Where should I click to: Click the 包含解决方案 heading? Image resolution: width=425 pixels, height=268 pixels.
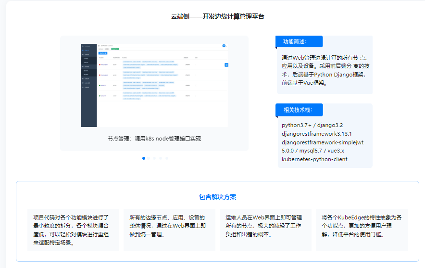217,197
